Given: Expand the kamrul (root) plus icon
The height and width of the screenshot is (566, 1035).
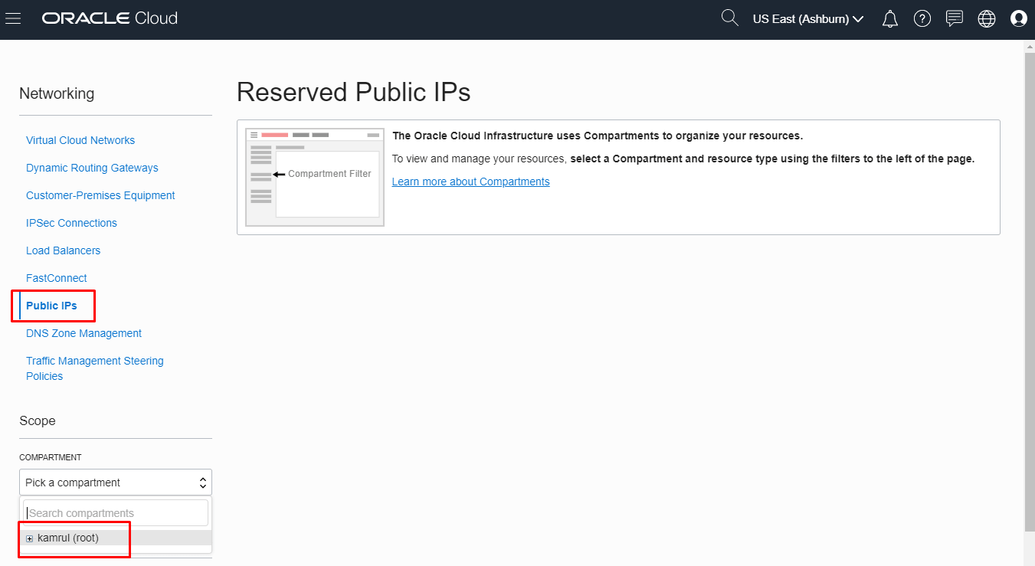Looking at the screenshot, I should 30,538.
